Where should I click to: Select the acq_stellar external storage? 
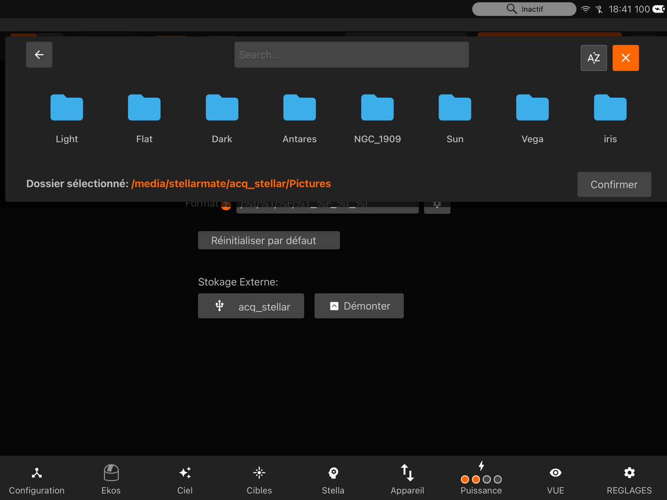tap(251, 306)
